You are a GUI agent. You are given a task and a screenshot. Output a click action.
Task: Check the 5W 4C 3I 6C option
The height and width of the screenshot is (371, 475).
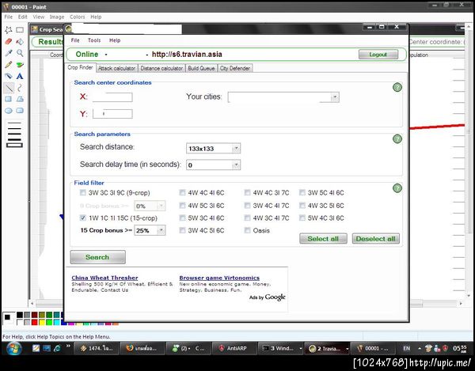point(302,218)
